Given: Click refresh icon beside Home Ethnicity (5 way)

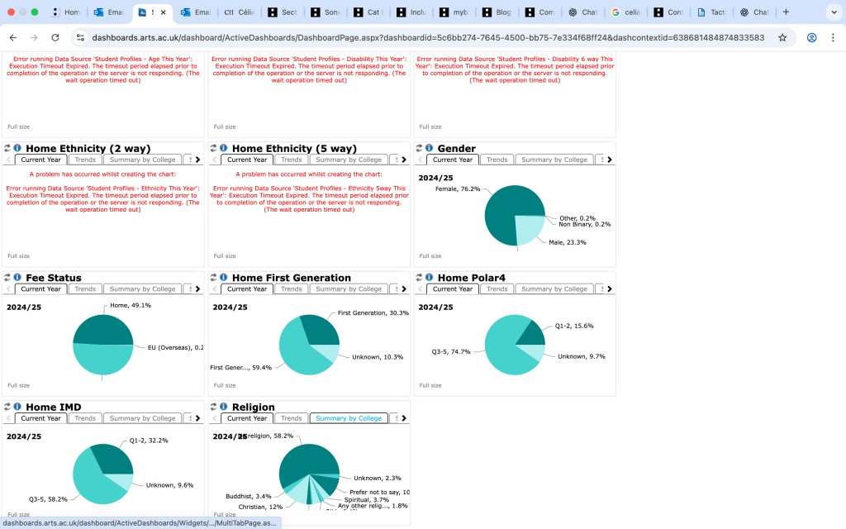Looking at the screenshot, I should tap(213, 148).
